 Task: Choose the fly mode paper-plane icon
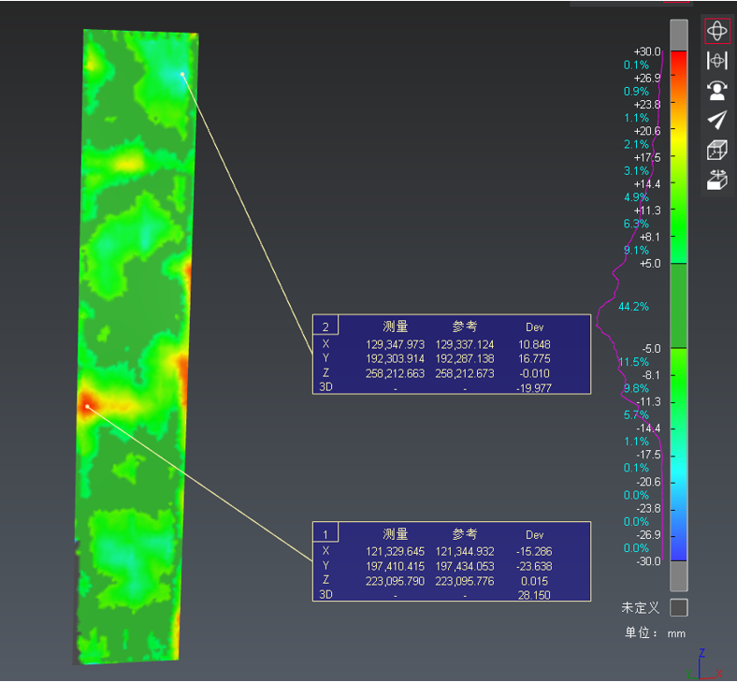tap(716, 120)
